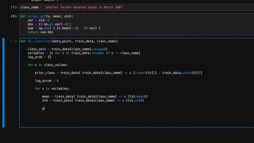This screenshot has height=143, width=254.
Task: Click the 'def nb_classifier' definition line
Action: tap(69, 41)
